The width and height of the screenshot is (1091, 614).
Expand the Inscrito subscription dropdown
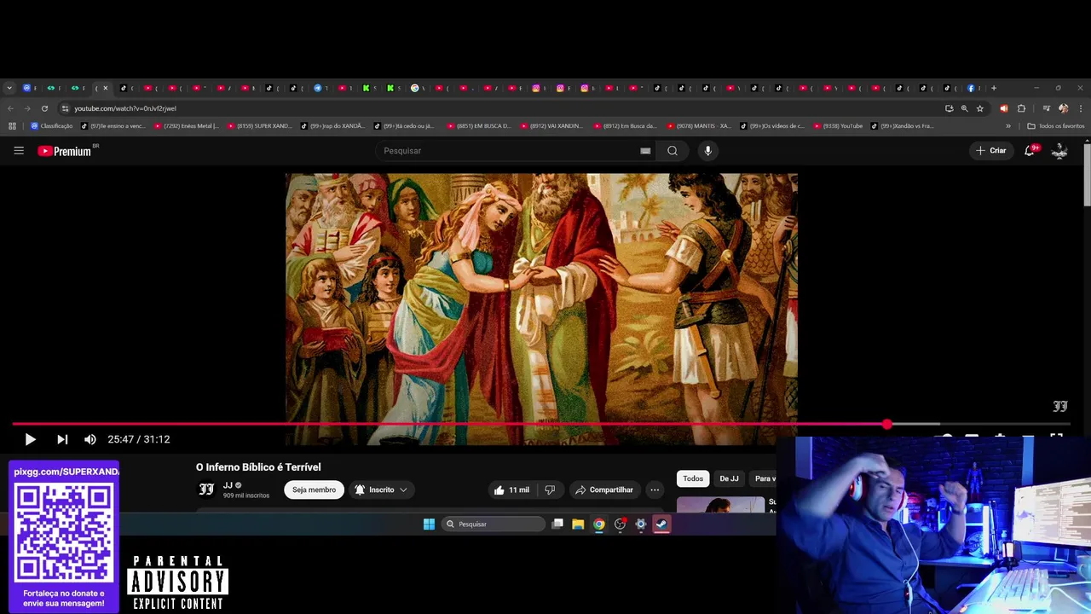pyautogui.click(x=381, y=489)
